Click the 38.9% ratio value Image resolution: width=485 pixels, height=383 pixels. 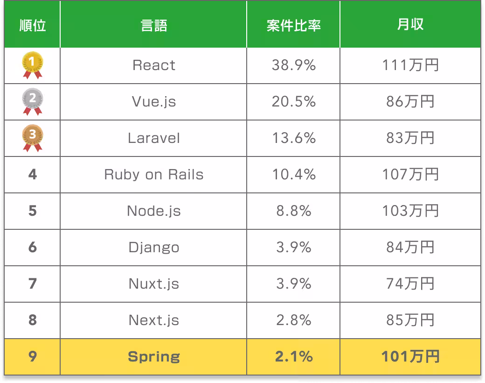[293, 65]
